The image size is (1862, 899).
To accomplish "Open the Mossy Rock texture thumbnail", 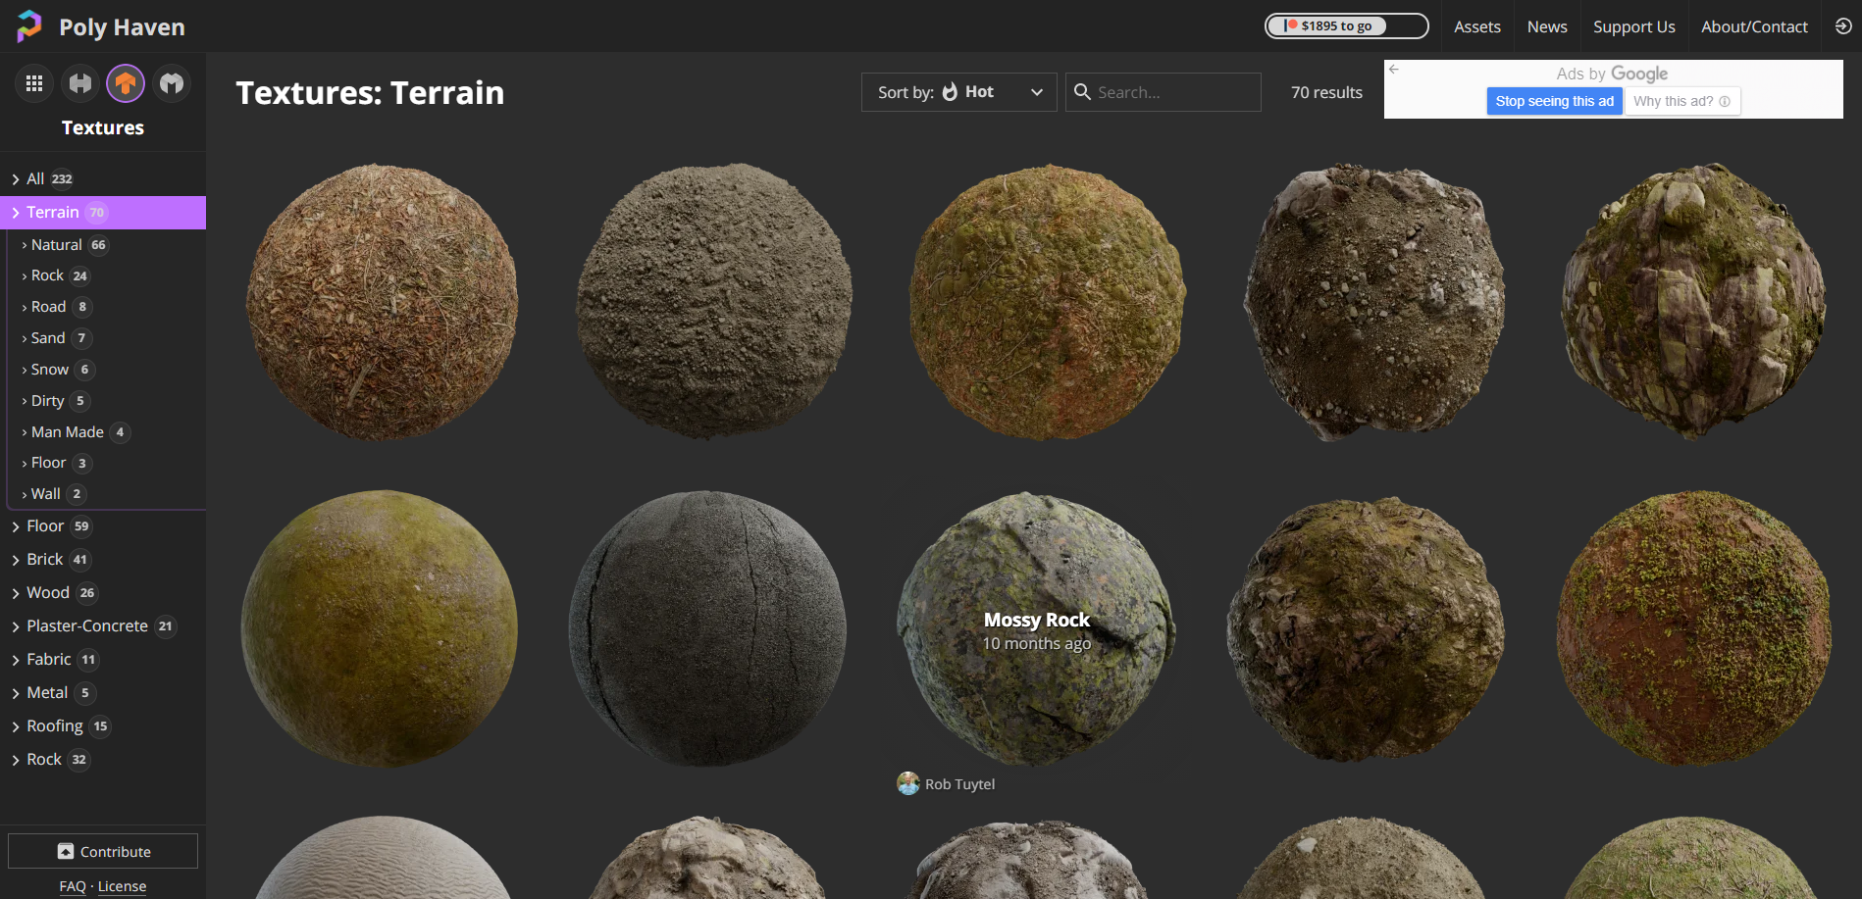I will (1036, 628).
